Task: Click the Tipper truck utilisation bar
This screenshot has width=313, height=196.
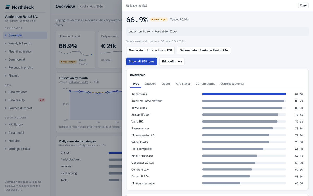Action: (244, 94)
